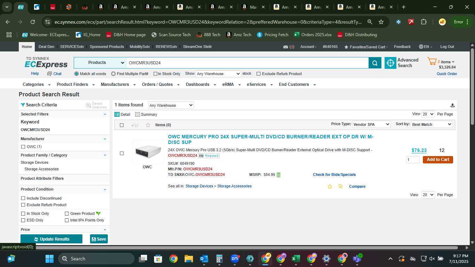Open Microsoft Teams in taskbar
Screen dimensions: 475x267
[x=357, y=259]
